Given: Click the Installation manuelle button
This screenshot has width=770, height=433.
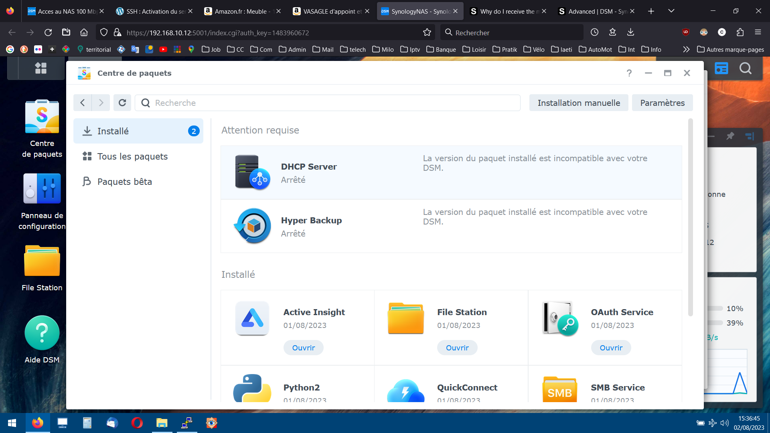Looking at the screenshot, I should (x=578, y=103).
